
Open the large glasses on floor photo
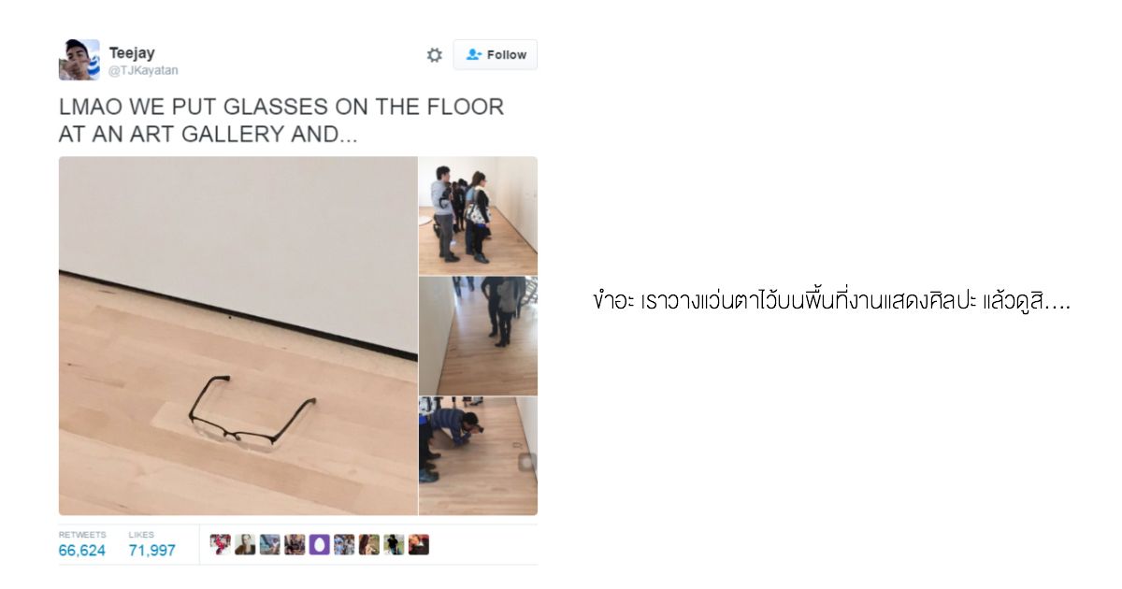tap(238, 336)
